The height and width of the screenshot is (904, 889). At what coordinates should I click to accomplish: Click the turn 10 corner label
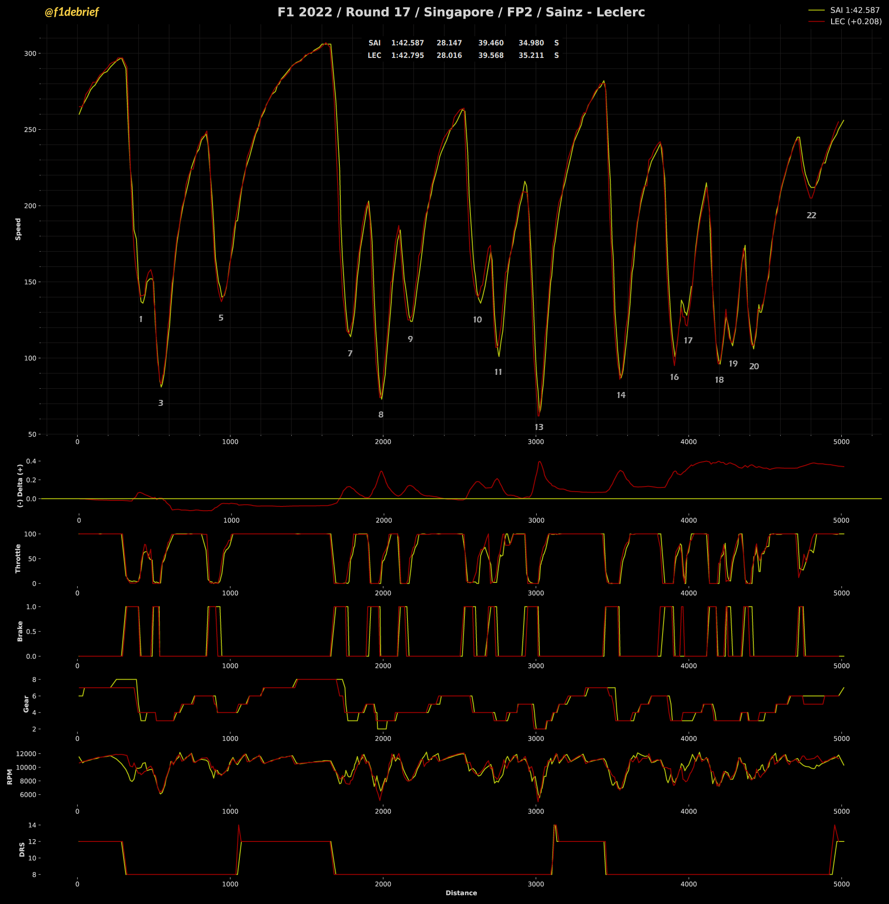point(477,320)
